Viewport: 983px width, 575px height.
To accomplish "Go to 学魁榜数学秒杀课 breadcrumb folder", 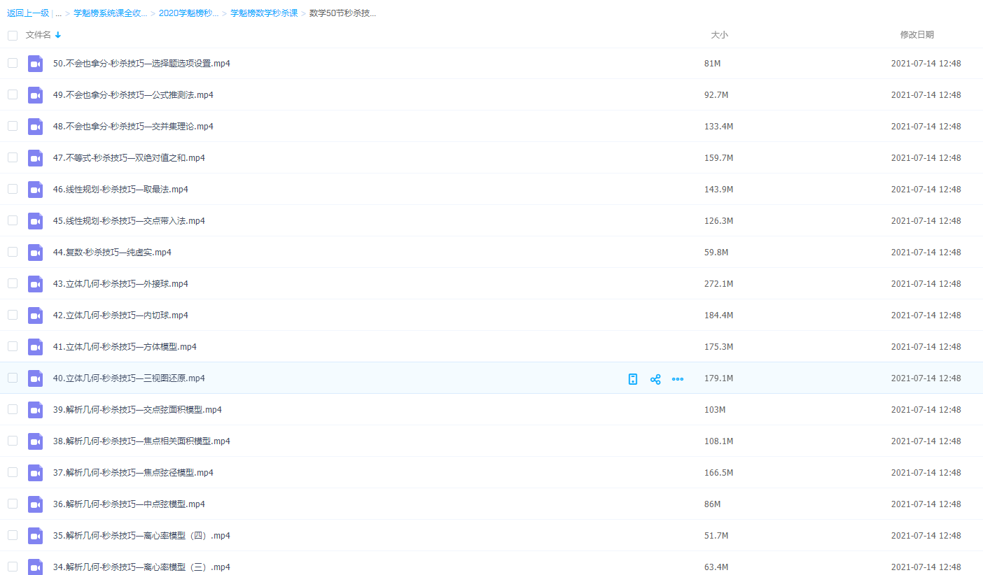I will pyautogui.click(x=264, y=13).
